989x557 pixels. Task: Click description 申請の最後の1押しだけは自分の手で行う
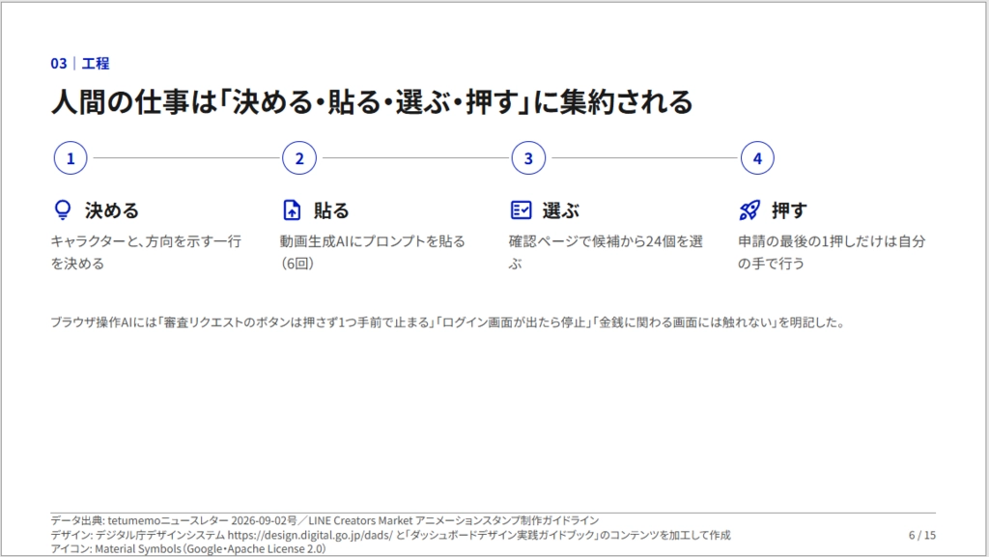pos(832,252)
